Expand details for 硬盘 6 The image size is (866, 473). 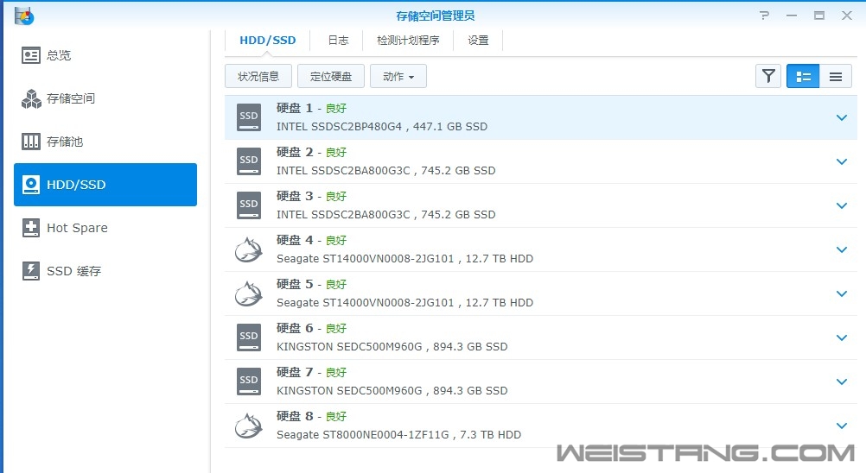(x=842, y=337)
